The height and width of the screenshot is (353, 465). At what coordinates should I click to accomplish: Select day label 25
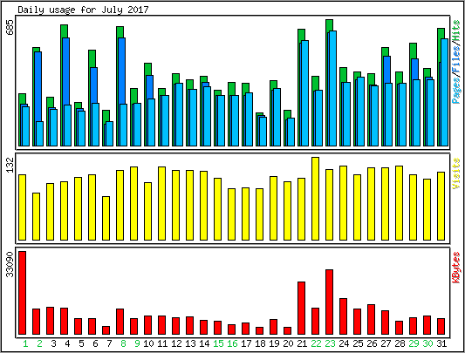358,343
